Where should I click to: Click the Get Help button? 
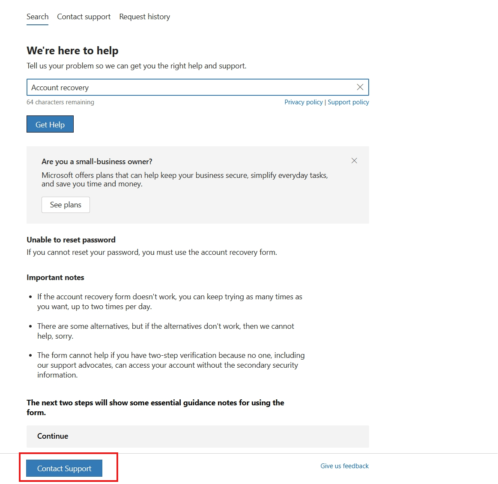pos(50,124)
